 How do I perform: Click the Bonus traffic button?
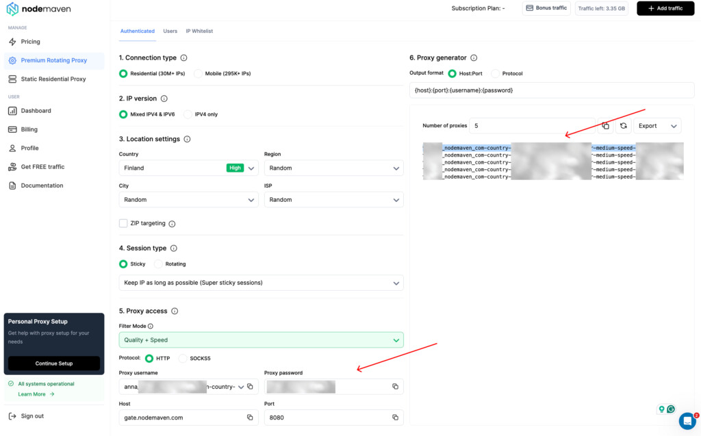click(546, 8)
